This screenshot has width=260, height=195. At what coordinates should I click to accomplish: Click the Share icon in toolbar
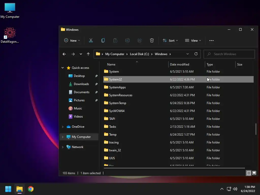[140, 40]
